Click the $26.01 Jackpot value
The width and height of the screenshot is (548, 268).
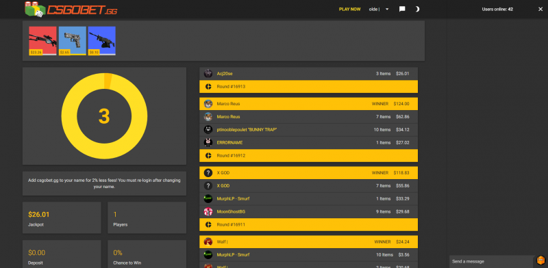[39, 214]
